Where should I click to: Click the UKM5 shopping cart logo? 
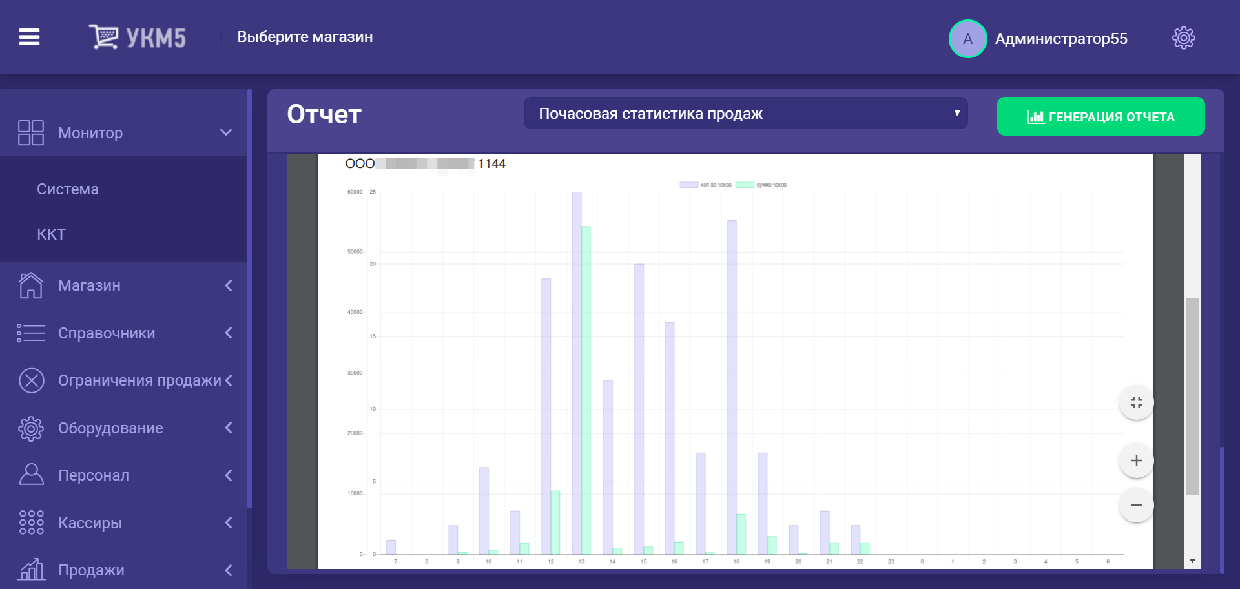pyautogui.click(x=137, y=37)
